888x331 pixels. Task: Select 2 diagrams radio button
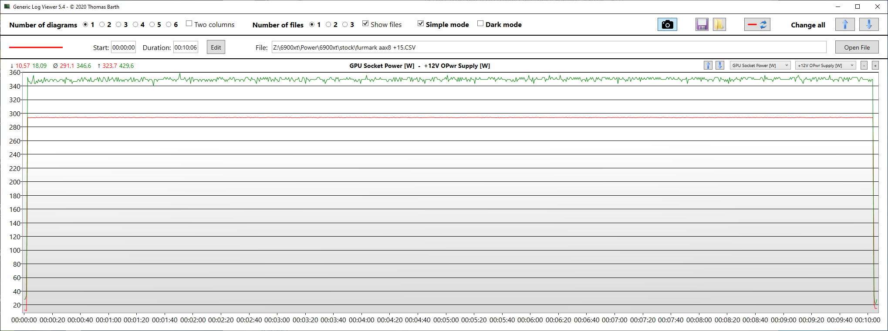point(102,24)
